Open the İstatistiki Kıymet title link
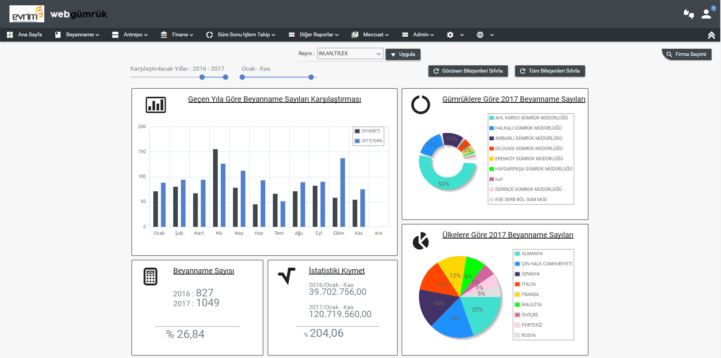 (337, 271)
